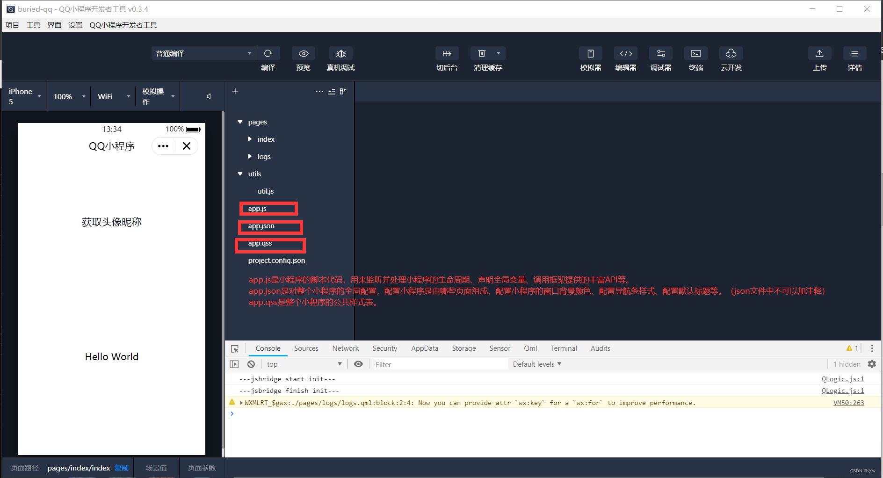
Task: Click the clear cache trash icon
Action: click(482, 53)
